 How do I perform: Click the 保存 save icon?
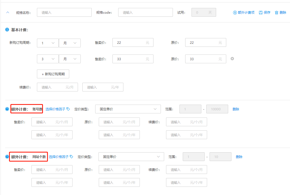(260, 13)
